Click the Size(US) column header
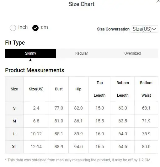Image resolution: width=160 pixels, height=167 pixels. click(36, 89)
